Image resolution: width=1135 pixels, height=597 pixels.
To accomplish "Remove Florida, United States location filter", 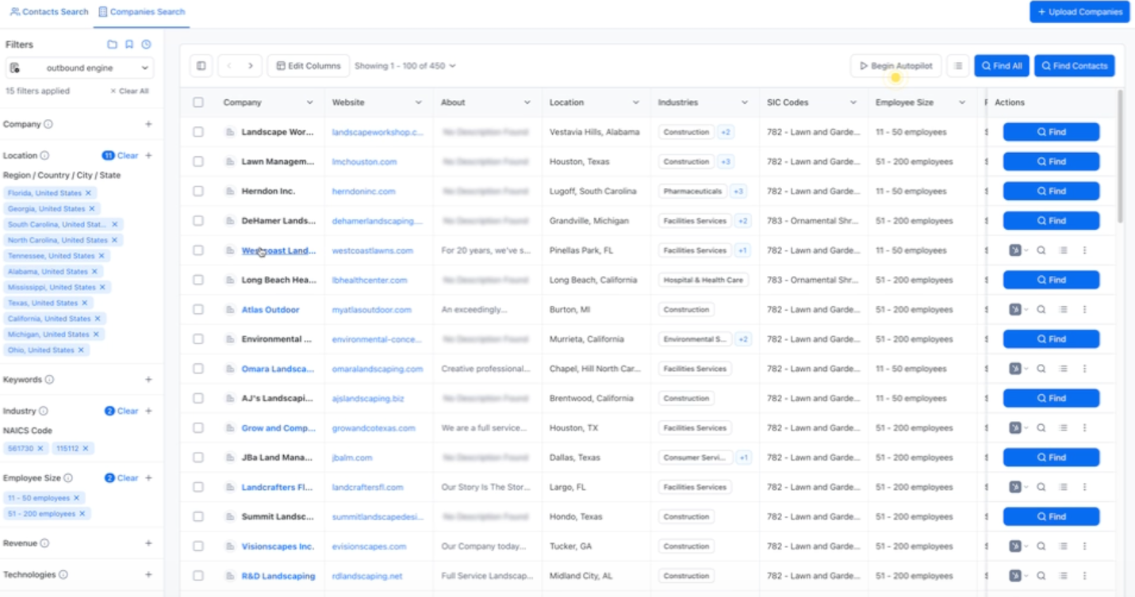I will [x=88, y=193].
